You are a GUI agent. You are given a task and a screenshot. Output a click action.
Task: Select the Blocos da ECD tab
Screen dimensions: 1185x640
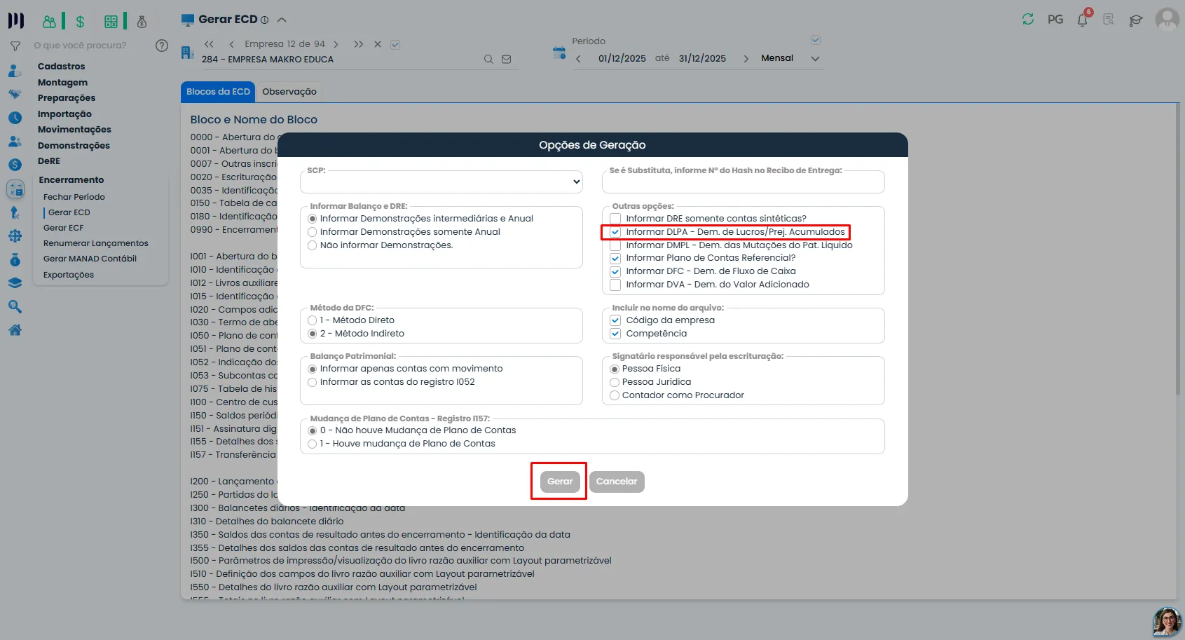click(218, 92)
